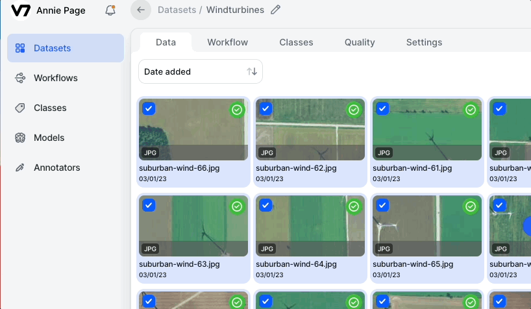Switch to the Classes tab
Image resolution: width=531 pixels, height=309 pixels.
click(x=296, y=42)
